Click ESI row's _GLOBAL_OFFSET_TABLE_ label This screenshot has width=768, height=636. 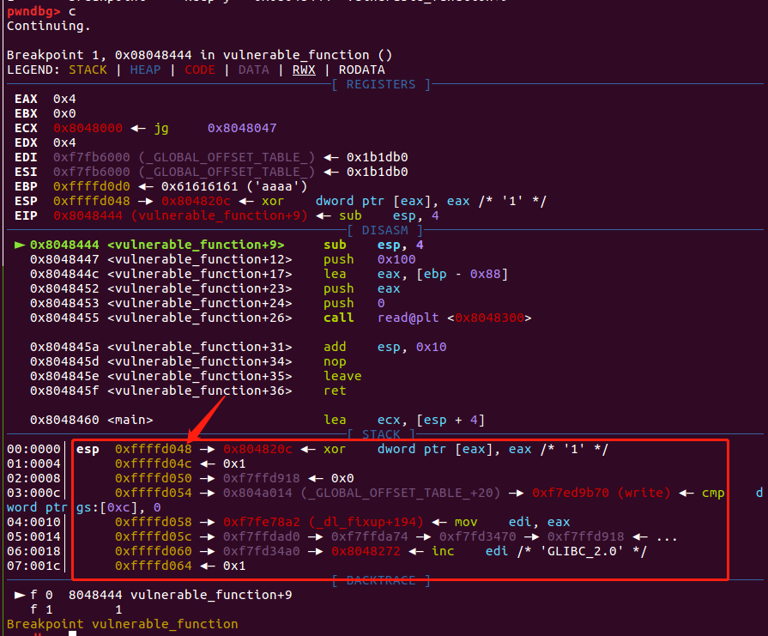[x=227, y=172]
